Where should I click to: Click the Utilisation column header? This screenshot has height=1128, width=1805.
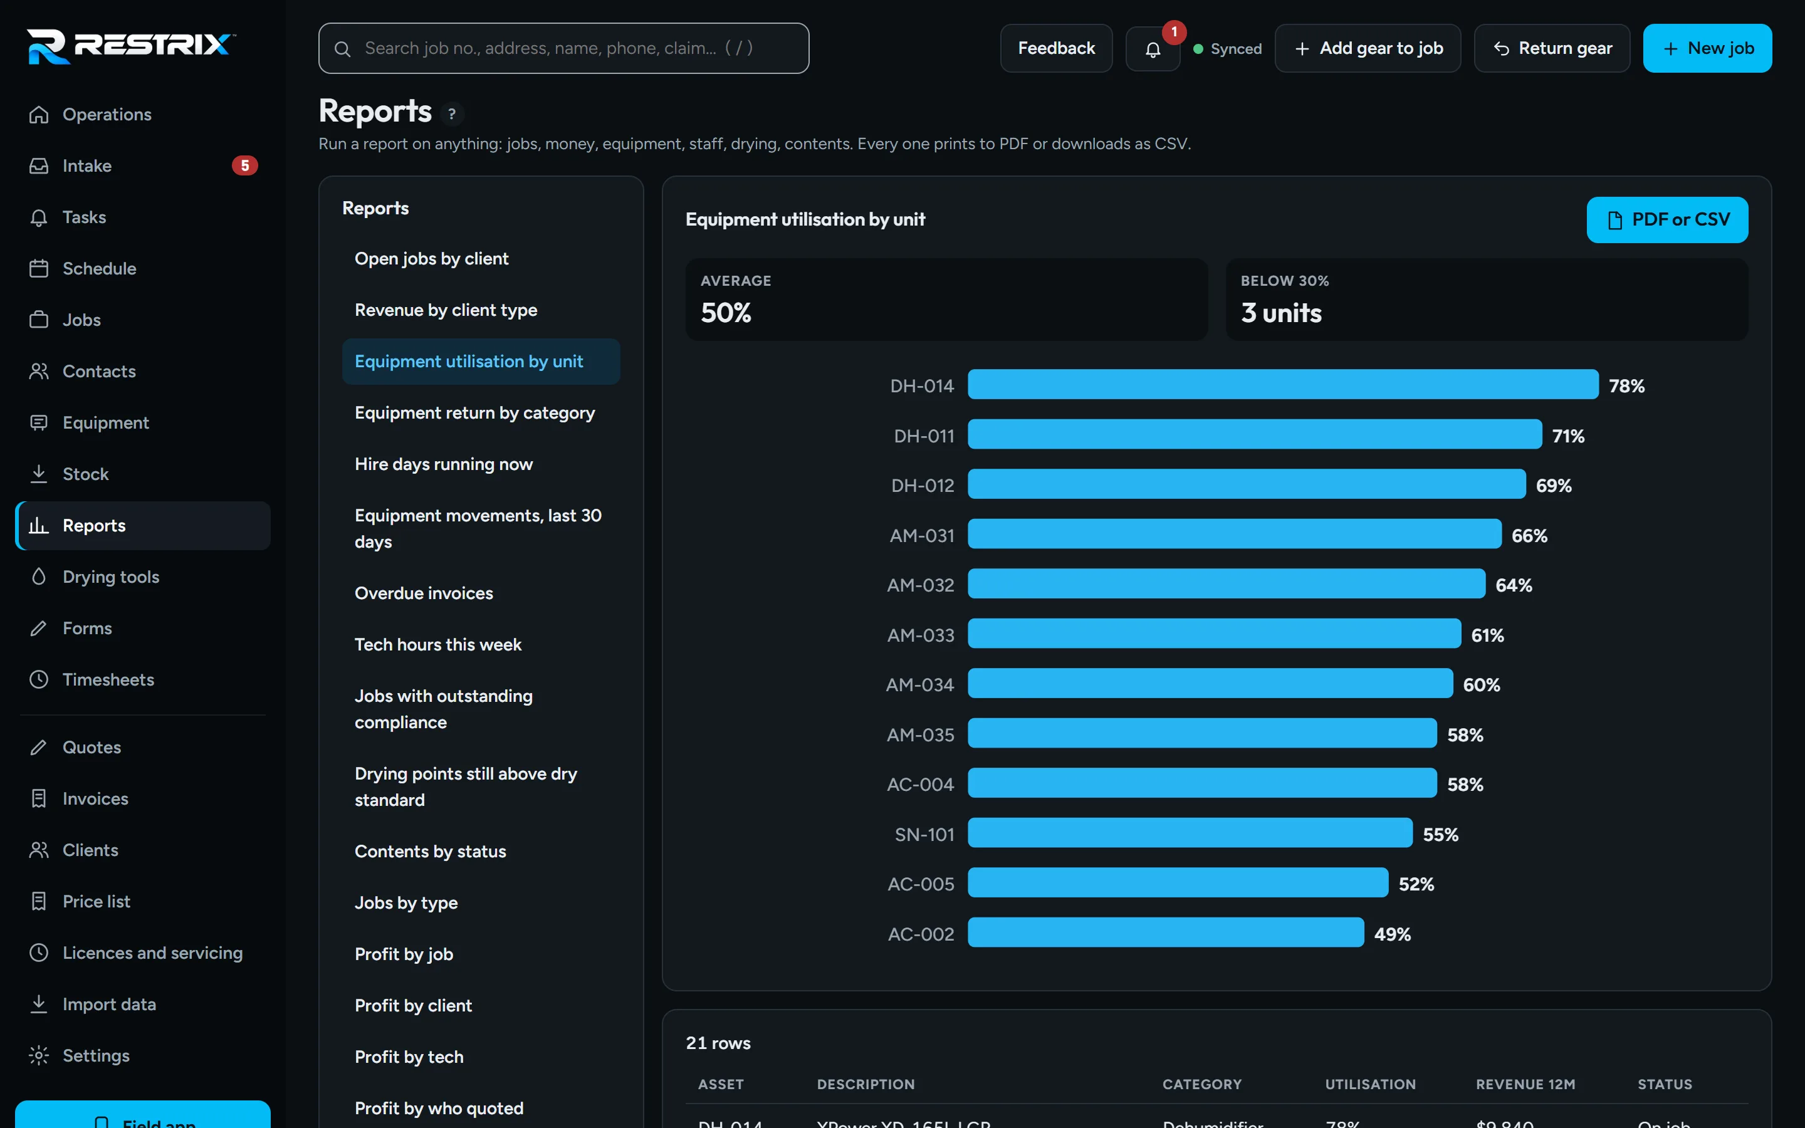1370,1084
